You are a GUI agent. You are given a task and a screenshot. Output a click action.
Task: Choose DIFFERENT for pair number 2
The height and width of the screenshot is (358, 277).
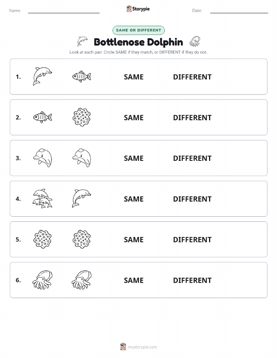192,118
